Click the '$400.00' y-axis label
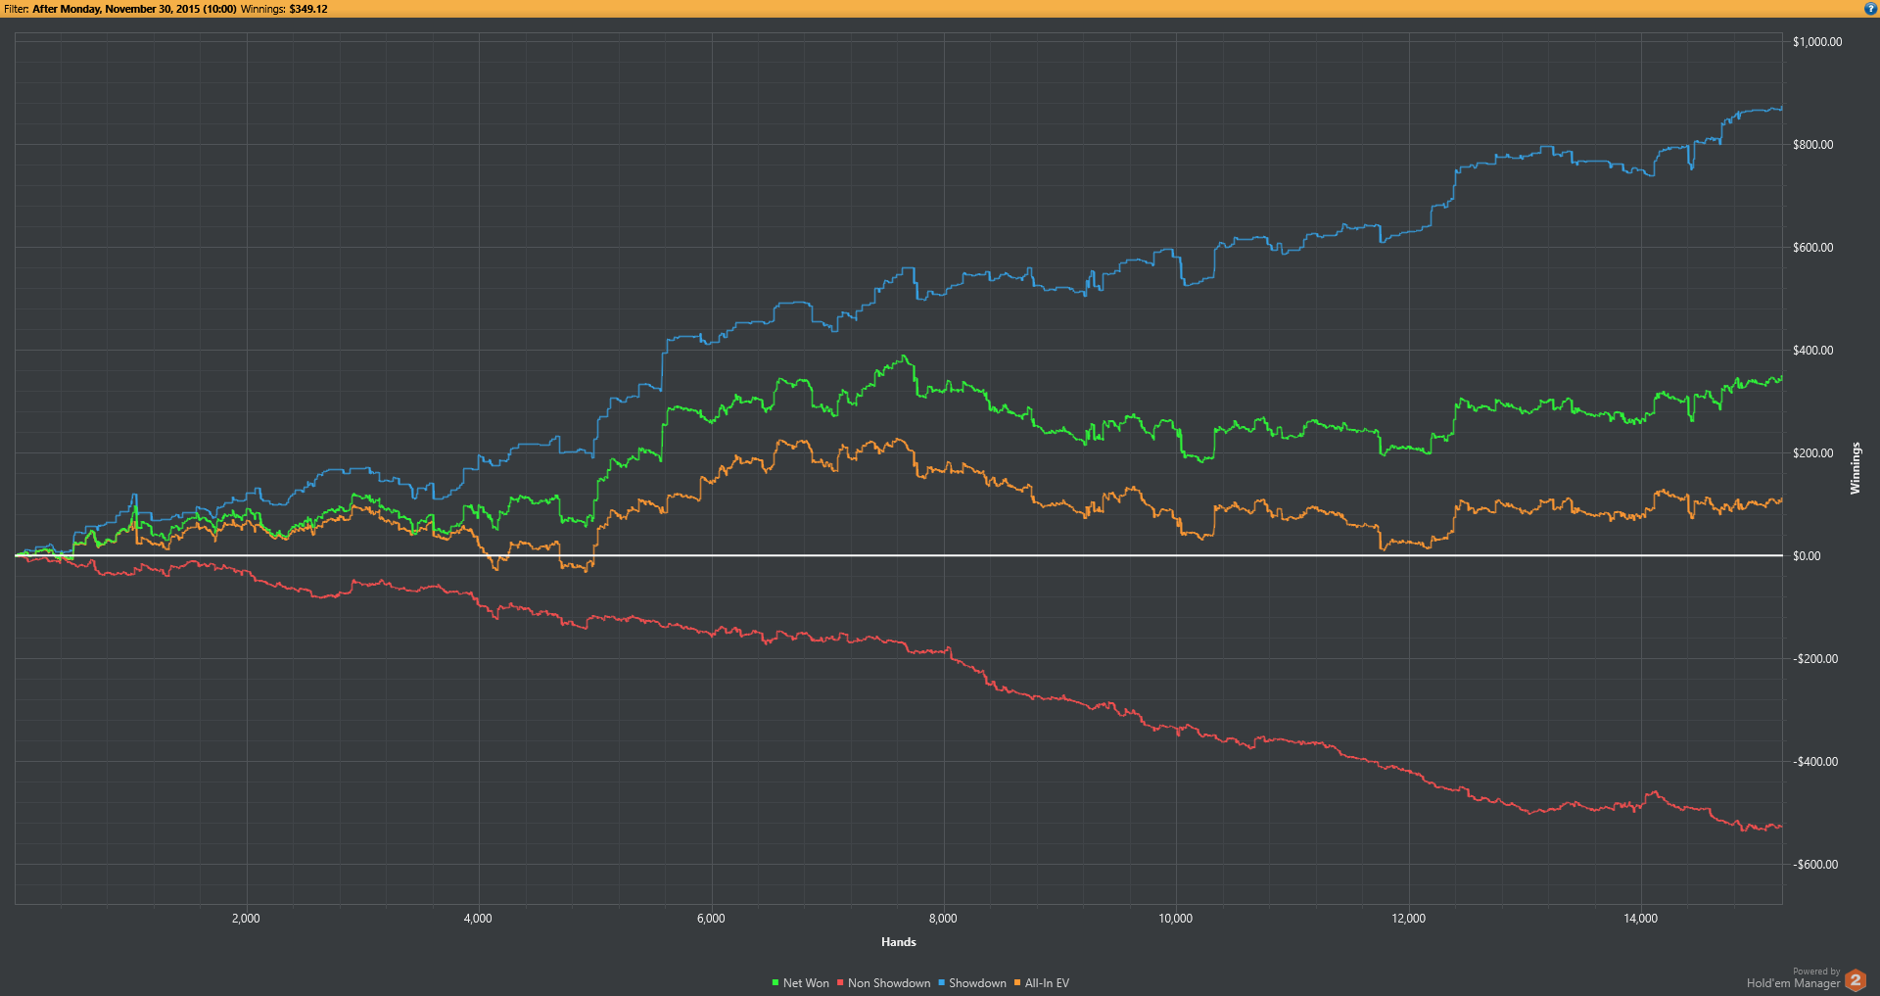This screenshot has height=996, width=1880. tap(1813, 351)
